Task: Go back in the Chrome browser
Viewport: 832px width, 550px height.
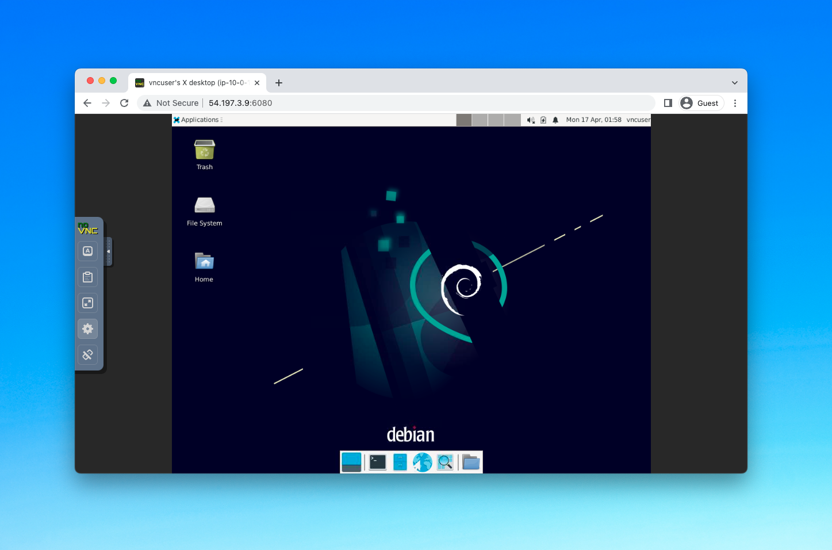Action: tap(87, 103)
